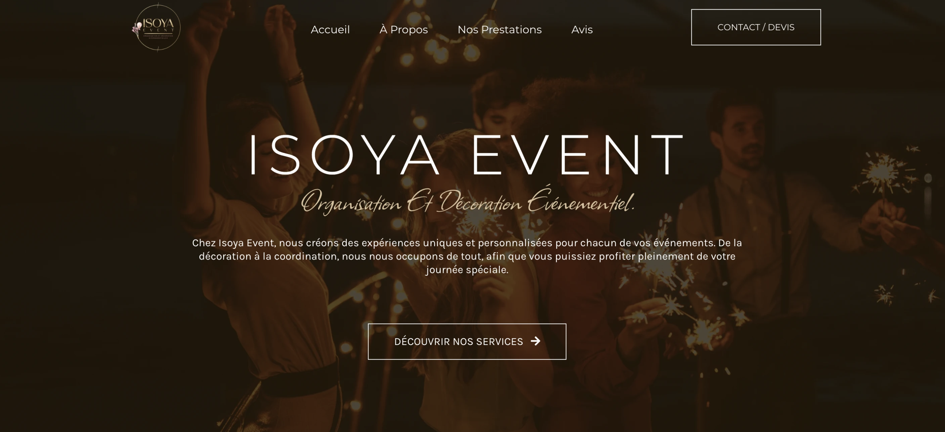Click the pink flower emblem in the logo

(137, 28)
